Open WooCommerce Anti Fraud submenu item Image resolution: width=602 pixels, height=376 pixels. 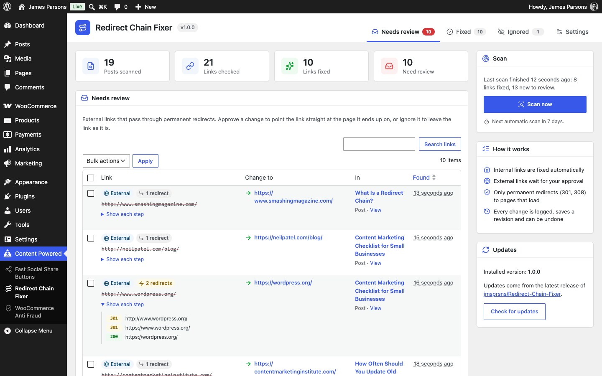click(34, 312)
